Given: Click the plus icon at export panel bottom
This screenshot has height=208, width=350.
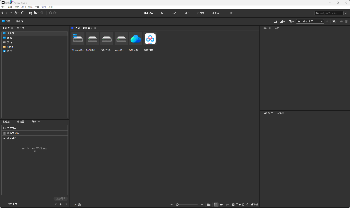Looking at the screenshot, I should tap(60, 204).
